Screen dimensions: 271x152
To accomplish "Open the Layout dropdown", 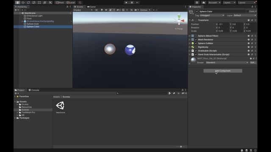I will [x=246, y=3].
